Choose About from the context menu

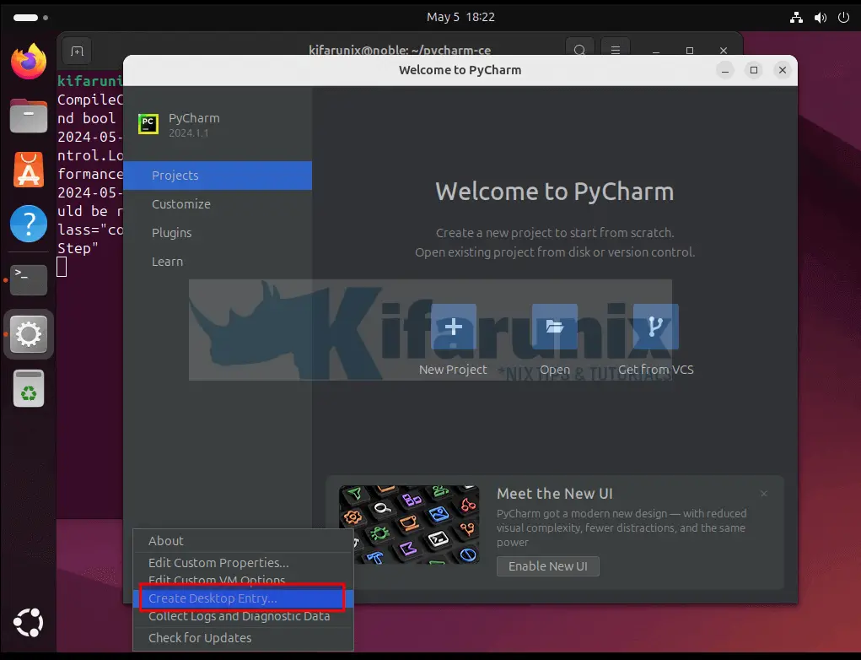click(166, 540)
